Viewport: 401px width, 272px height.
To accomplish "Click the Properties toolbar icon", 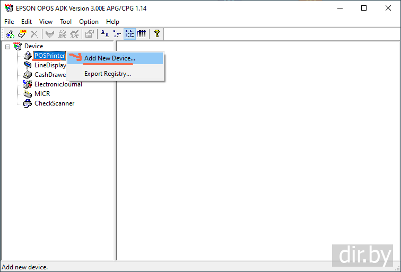I will tap(90, 34).
